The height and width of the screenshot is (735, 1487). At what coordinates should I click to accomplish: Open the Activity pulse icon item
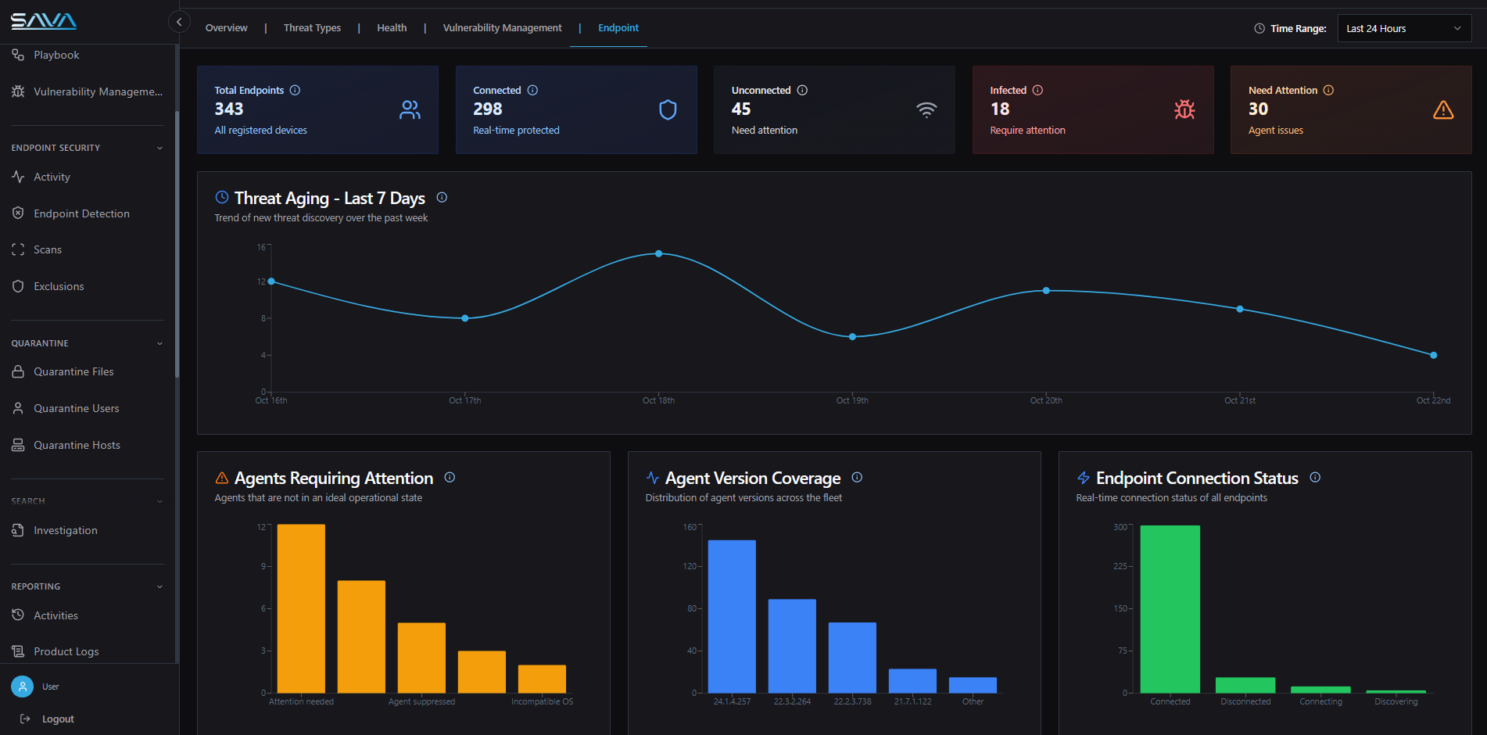pos(18,177)
